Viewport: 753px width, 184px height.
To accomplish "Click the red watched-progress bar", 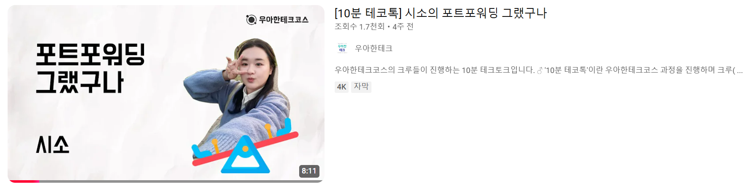I will pos(24,181).
